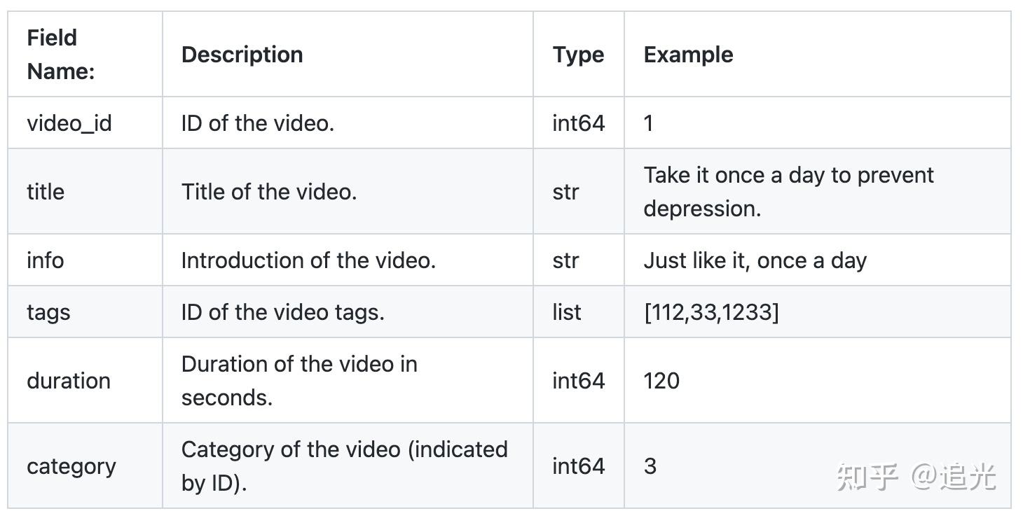Select the category field name cell
The image size is (1023, 518).
coord(85,465)
